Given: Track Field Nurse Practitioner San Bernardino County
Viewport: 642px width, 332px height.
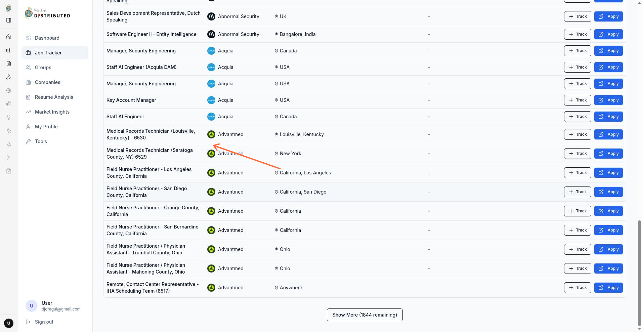Looking at the screenshot, I should tap(577, 230).
